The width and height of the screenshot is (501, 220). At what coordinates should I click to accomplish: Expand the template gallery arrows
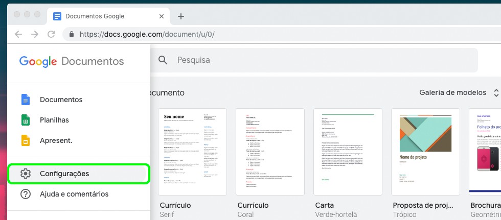click(496, 93)
